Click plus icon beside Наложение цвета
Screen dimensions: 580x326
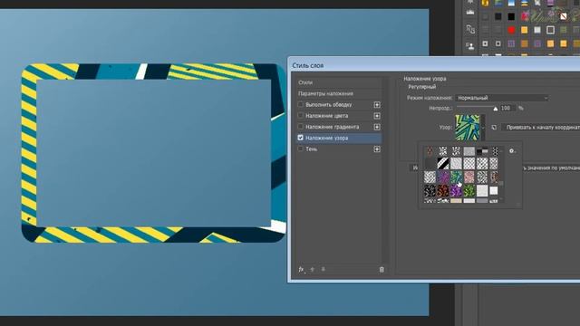(x=377, y=116)
